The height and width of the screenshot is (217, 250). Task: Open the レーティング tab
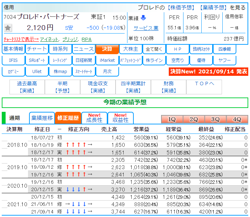[x=60, y=60]
